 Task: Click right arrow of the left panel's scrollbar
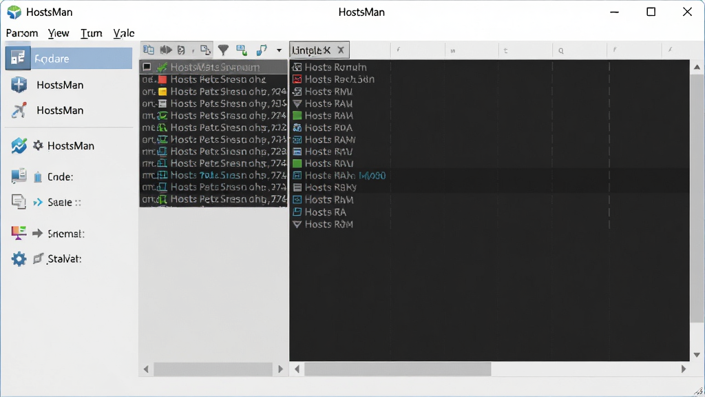click(x=281, y=369)
